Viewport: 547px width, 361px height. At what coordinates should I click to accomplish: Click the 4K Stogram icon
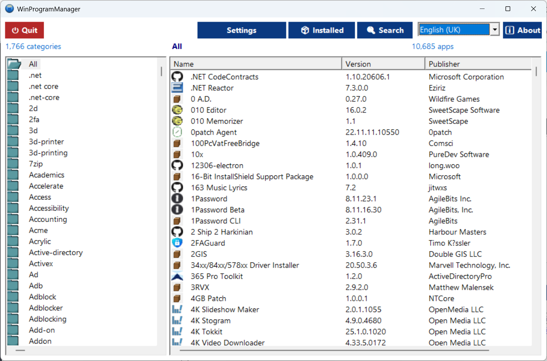click(x=177, y=320)
